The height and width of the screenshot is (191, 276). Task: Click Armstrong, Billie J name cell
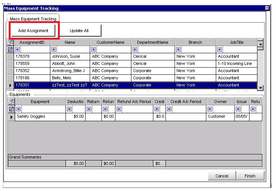pos(70,71)
